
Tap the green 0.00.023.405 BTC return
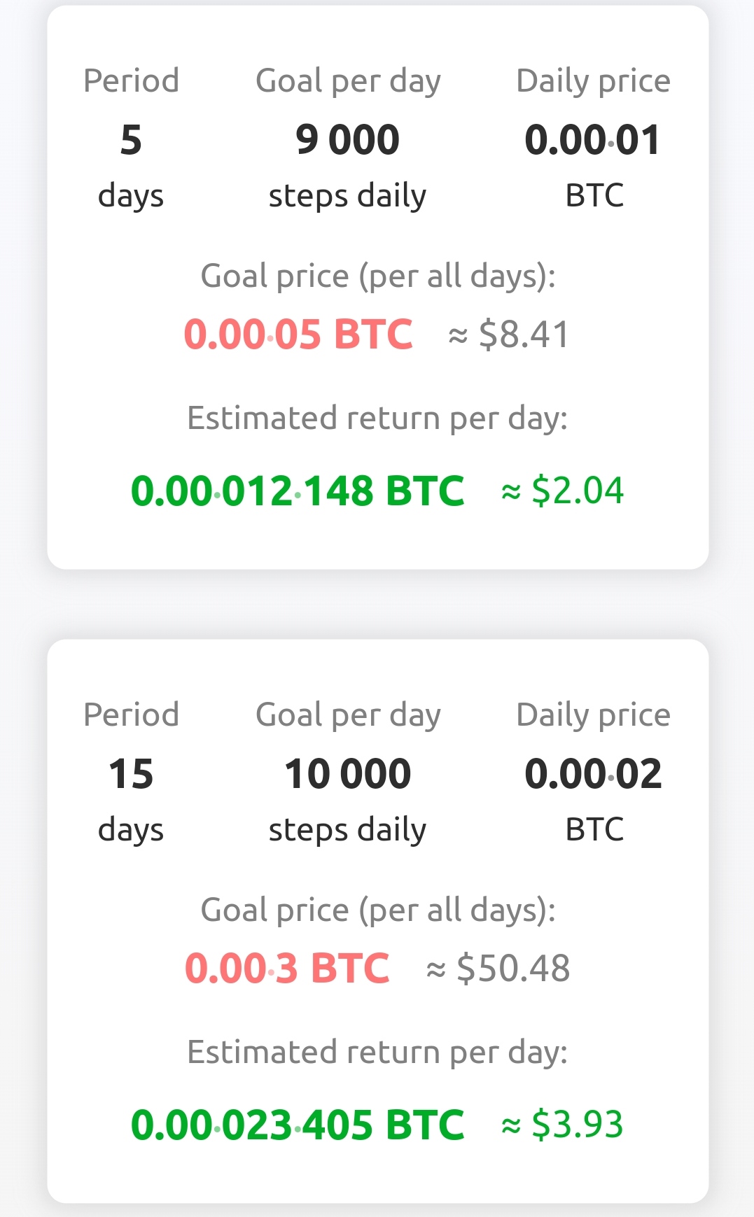[298, 1125]
